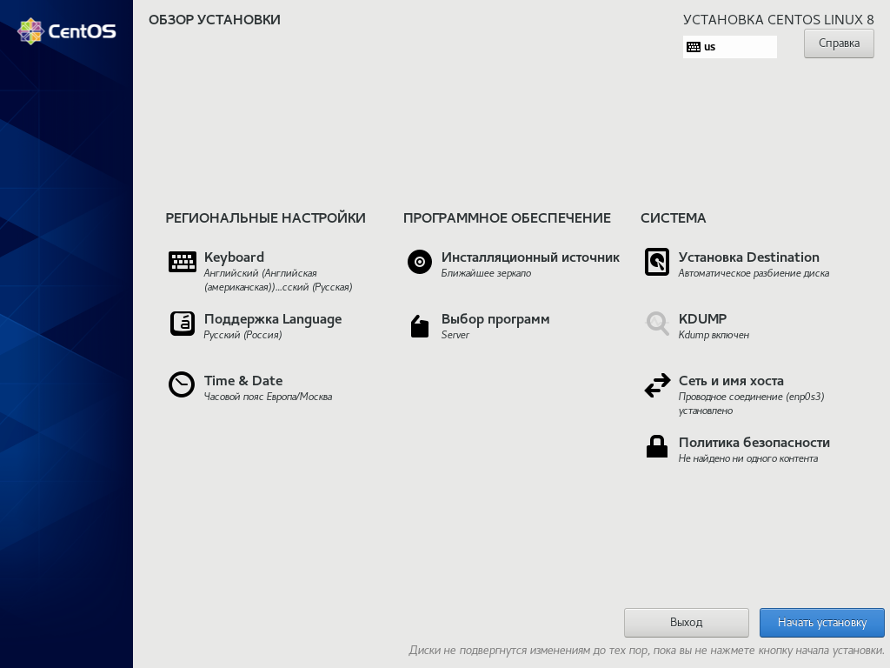Click the Английский (Английская американская) layout text

coord(278,280)
